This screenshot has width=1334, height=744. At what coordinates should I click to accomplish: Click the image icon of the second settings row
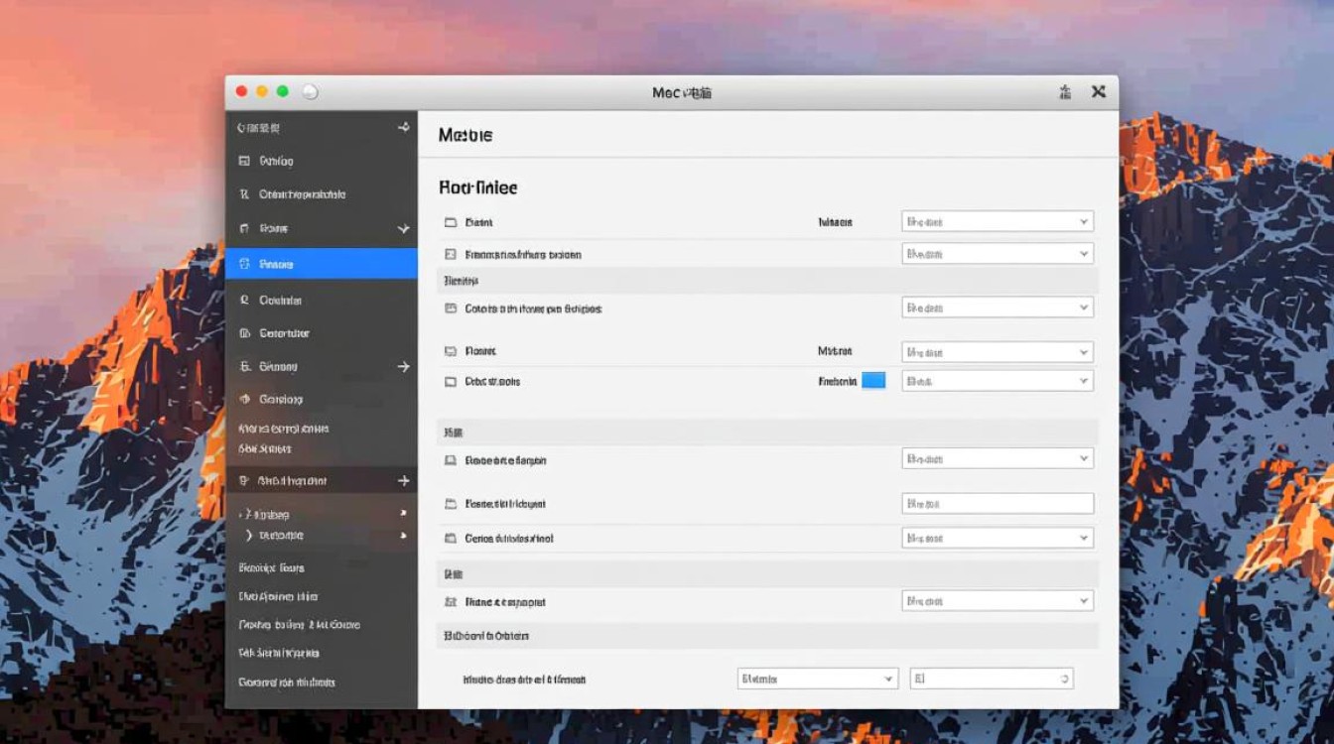(451, 255)
